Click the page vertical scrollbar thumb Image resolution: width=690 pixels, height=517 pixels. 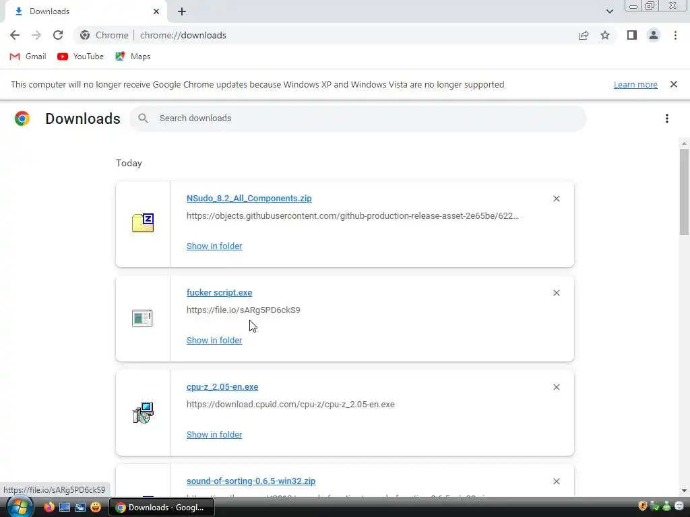pos(684,192)
